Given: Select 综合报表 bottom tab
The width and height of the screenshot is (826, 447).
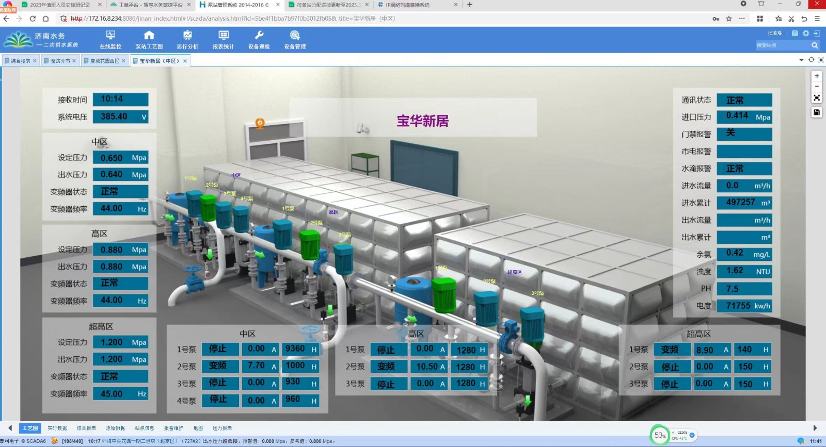Looking at the screenshot, I should (86, 428).
